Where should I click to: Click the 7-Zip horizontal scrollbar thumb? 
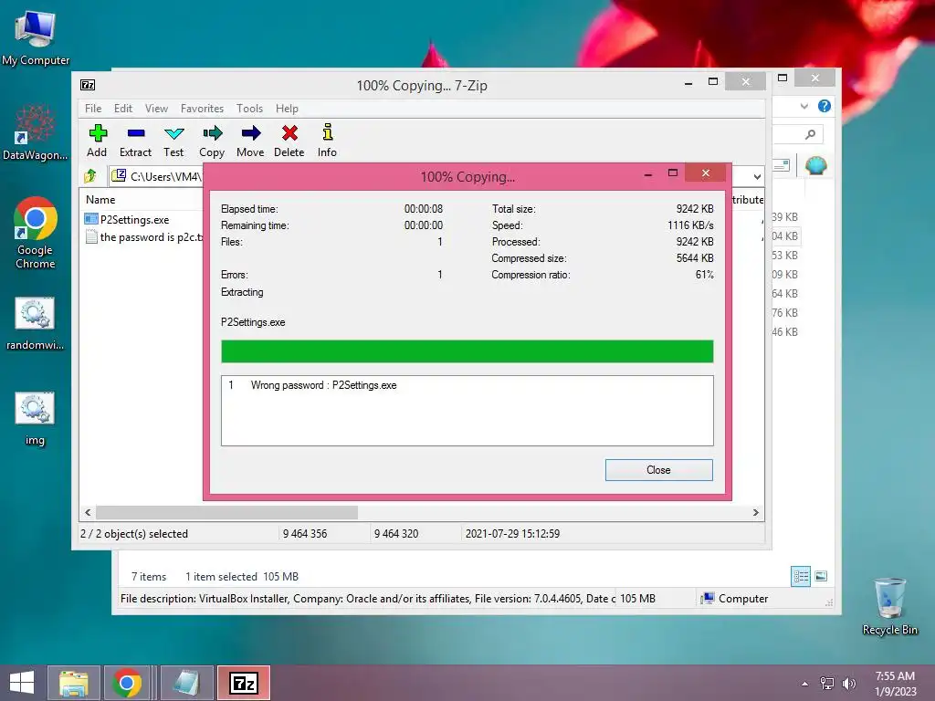pos(226,513)
